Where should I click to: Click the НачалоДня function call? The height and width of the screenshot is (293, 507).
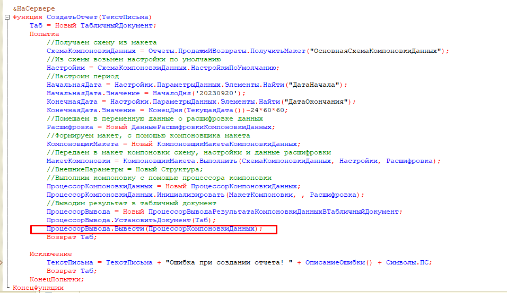[x=172, y=93]
